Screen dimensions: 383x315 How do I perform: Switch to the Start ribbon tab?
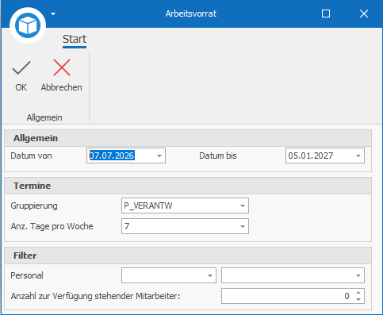coord(75,40)
